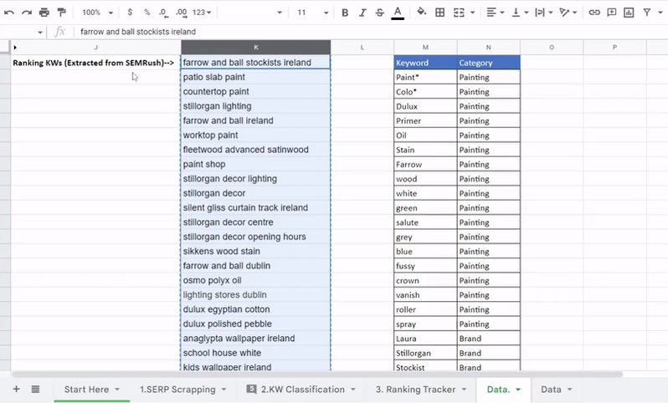668x403 pixels.
Task: Select cell 'patio slab paint'
Action: [x=255, y=77]
